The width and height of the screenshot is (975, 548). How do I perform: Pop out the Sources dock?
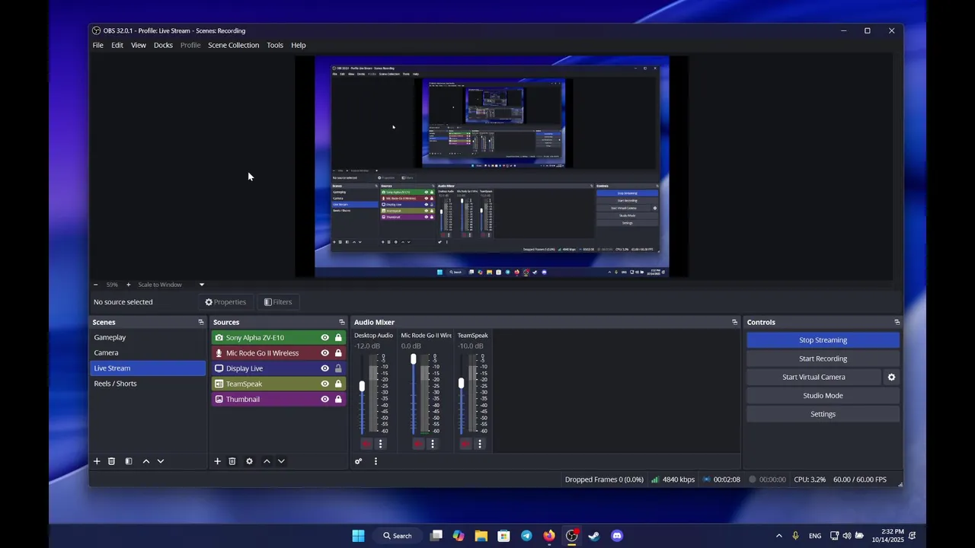click(342, 322)
